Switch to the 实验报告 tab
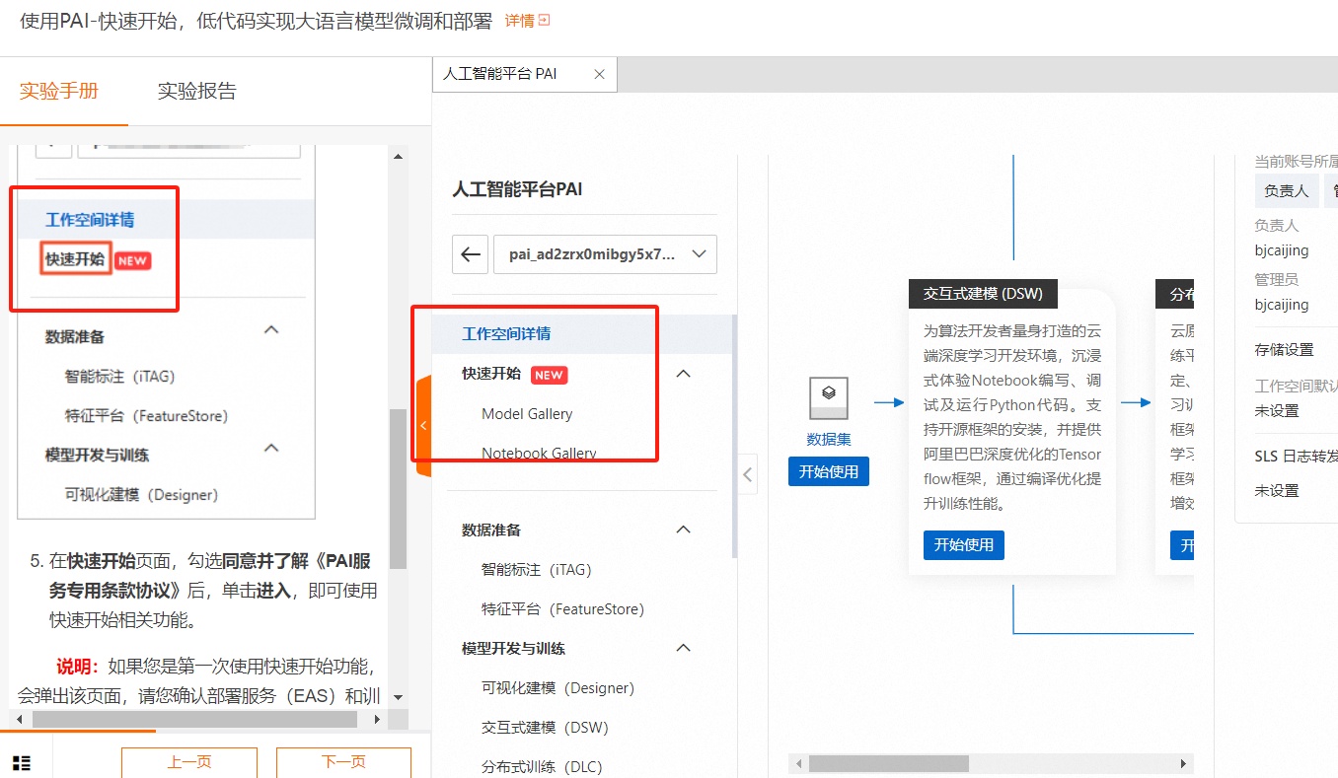The width and height of the screenshot is (1338, 778). (197, 92)
